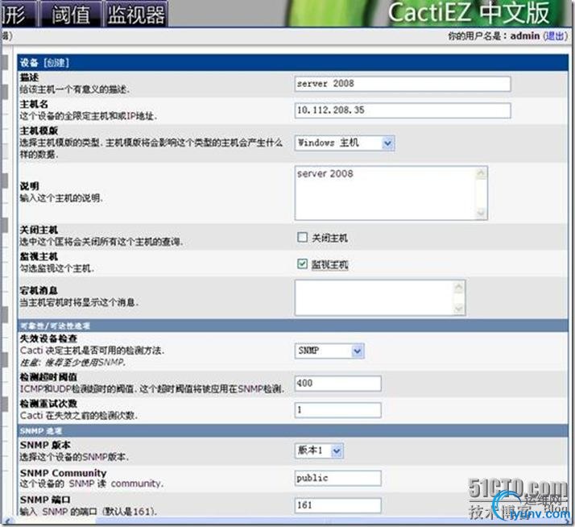Click the 说明 text area
Screen dimensions: 575x527
(391, 193)
